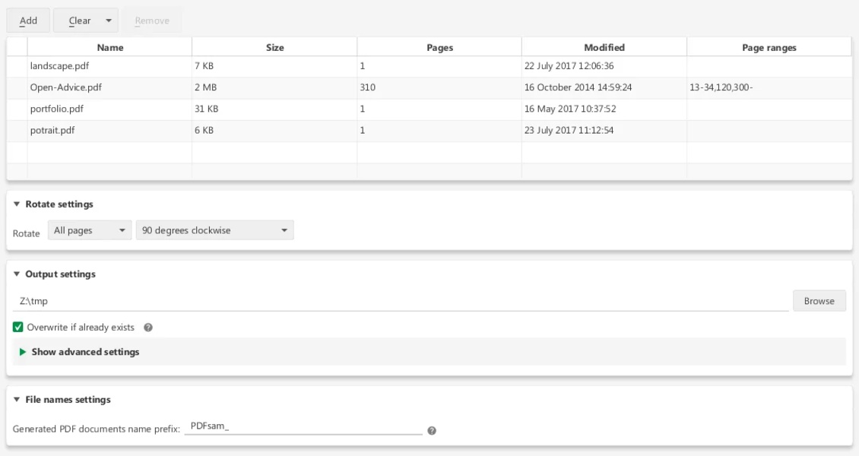Sort the table by Name column header
Viewport: 859px width, 456px height.
click(x=110, y=47)
